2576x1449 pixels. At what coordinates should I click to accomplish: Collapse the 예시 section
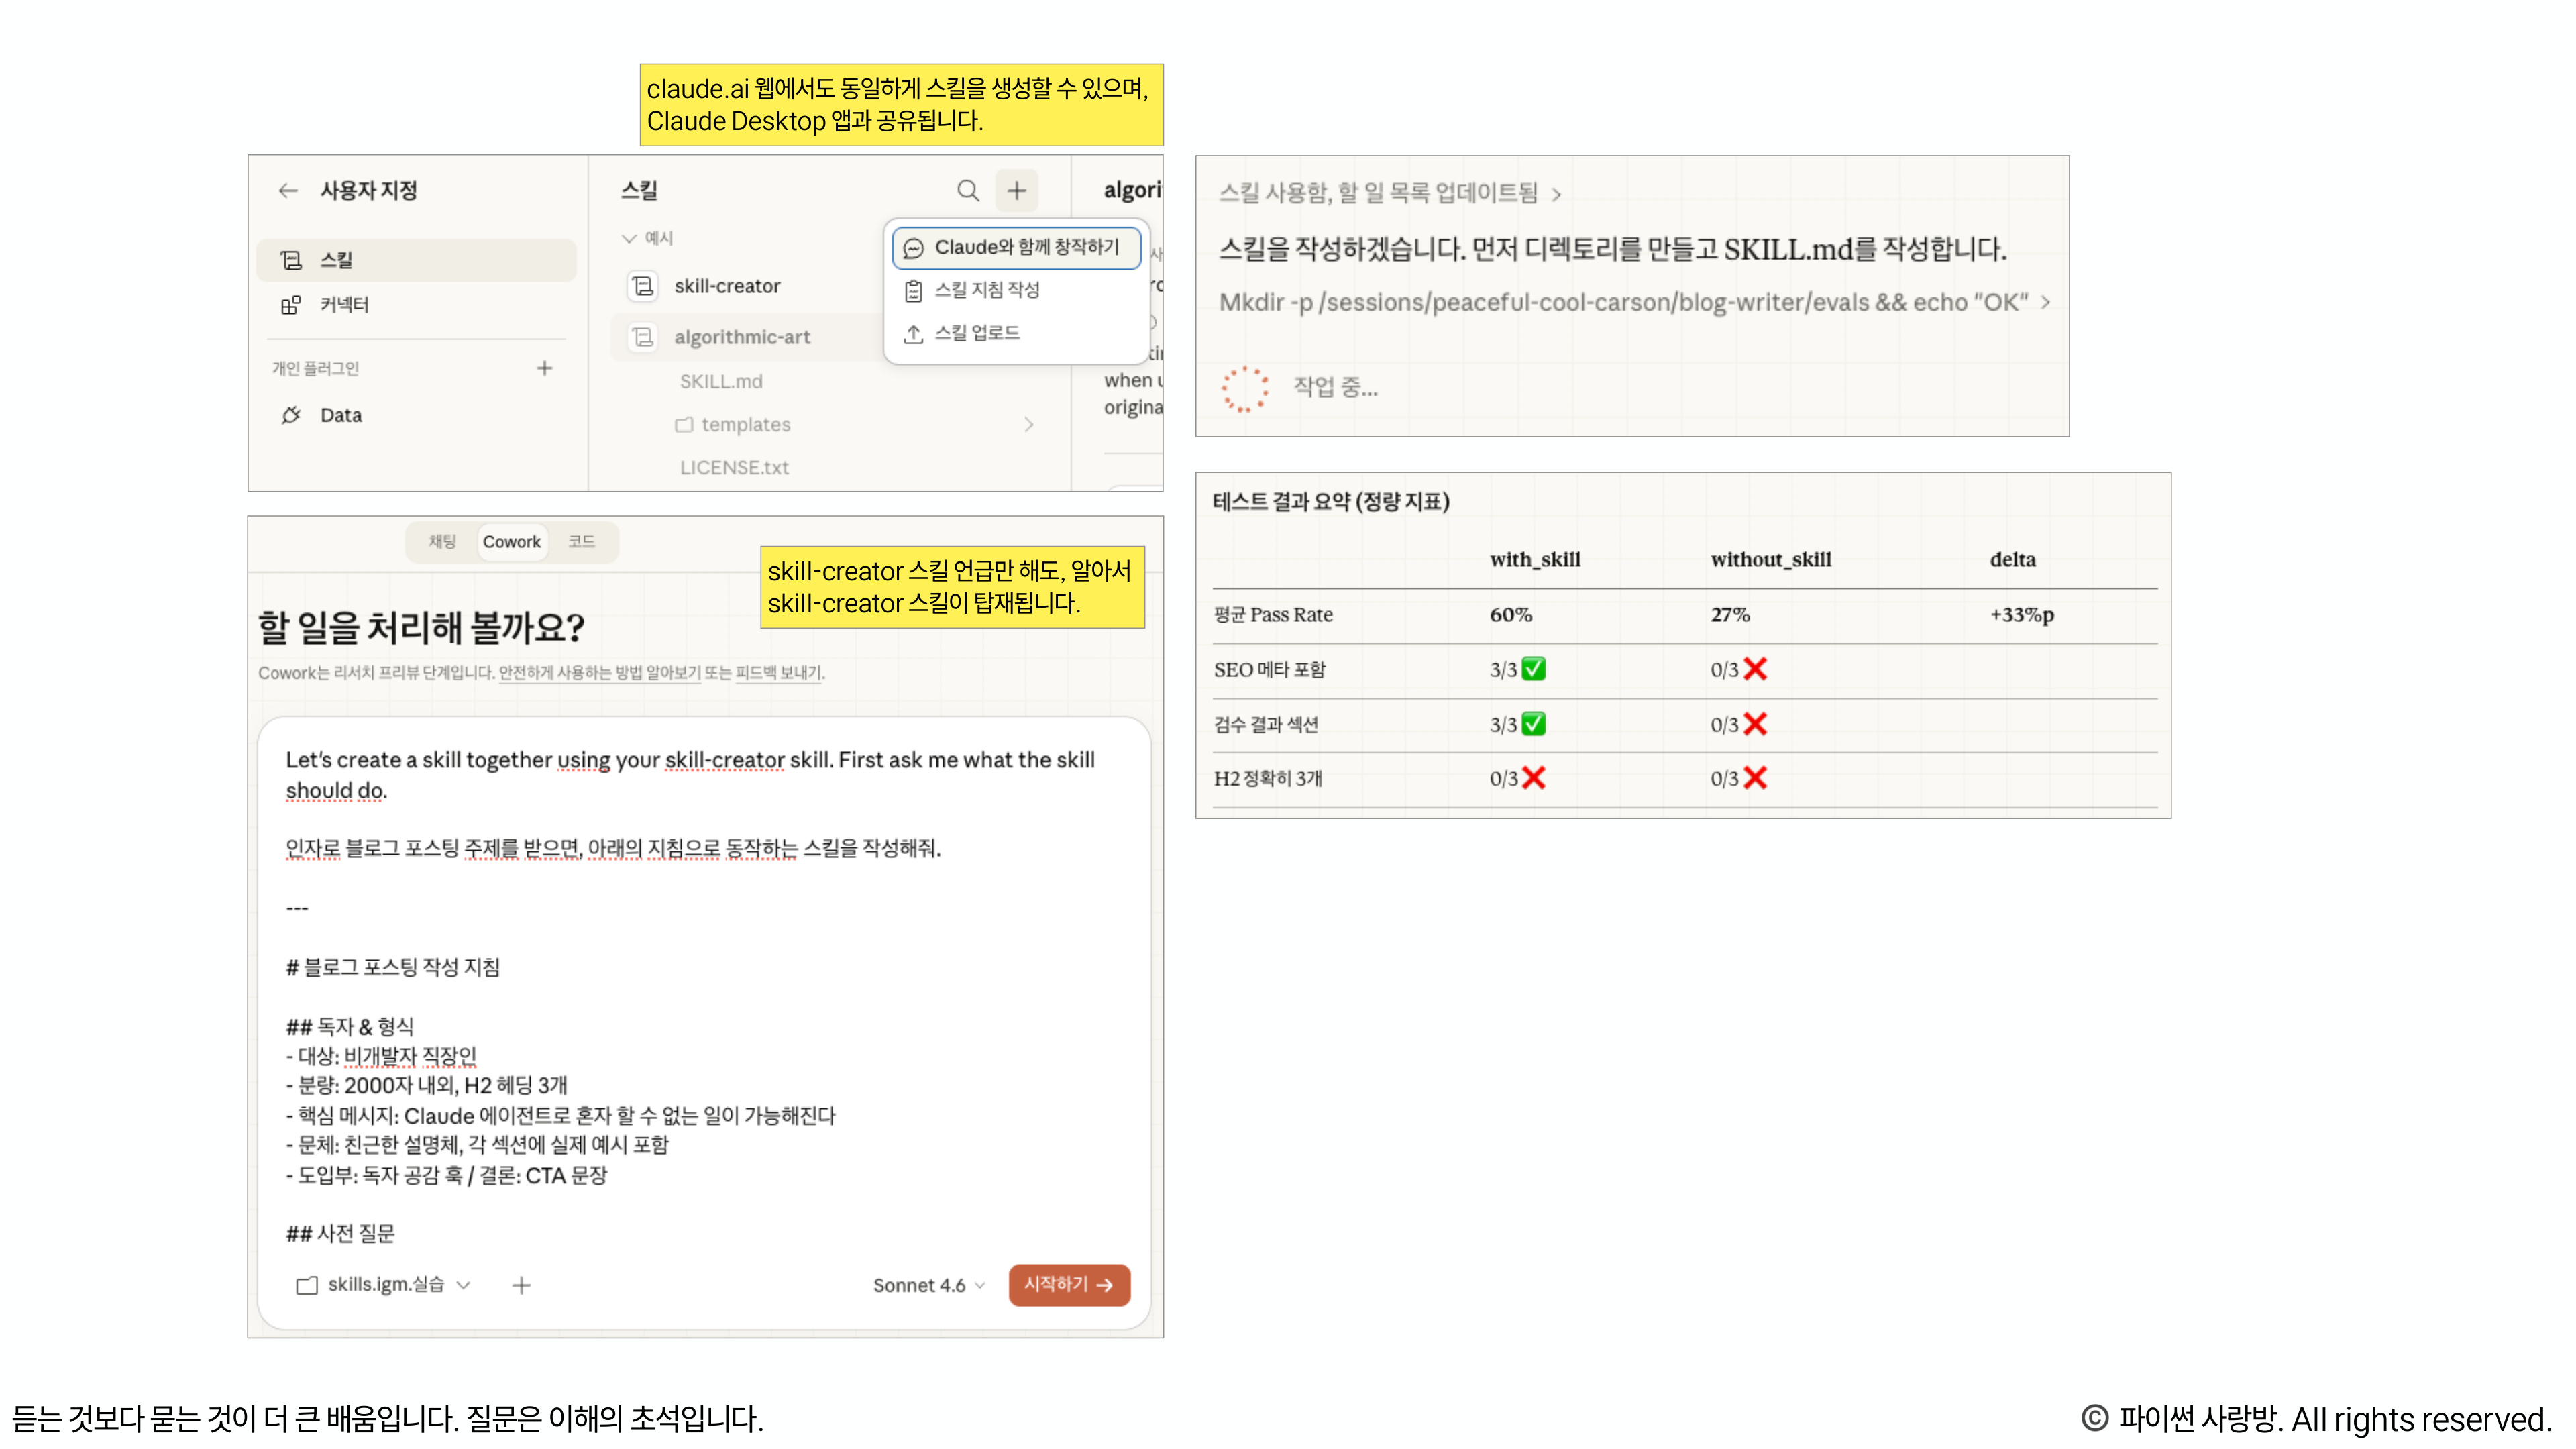tap(629, 239)
